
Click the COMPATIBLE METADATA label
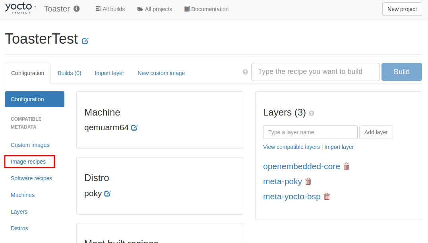pos(26,123)
